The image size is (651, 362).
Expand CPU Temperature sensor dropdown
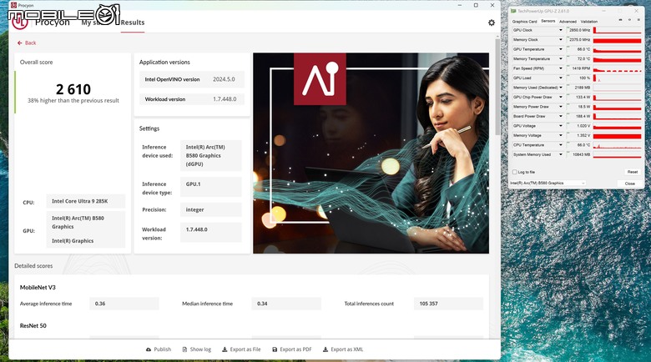[x=561, y=145]
